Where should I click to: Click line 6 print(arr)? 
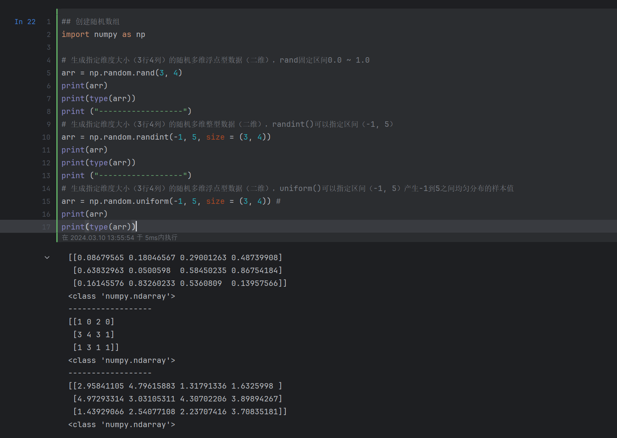tap(84, 86)
